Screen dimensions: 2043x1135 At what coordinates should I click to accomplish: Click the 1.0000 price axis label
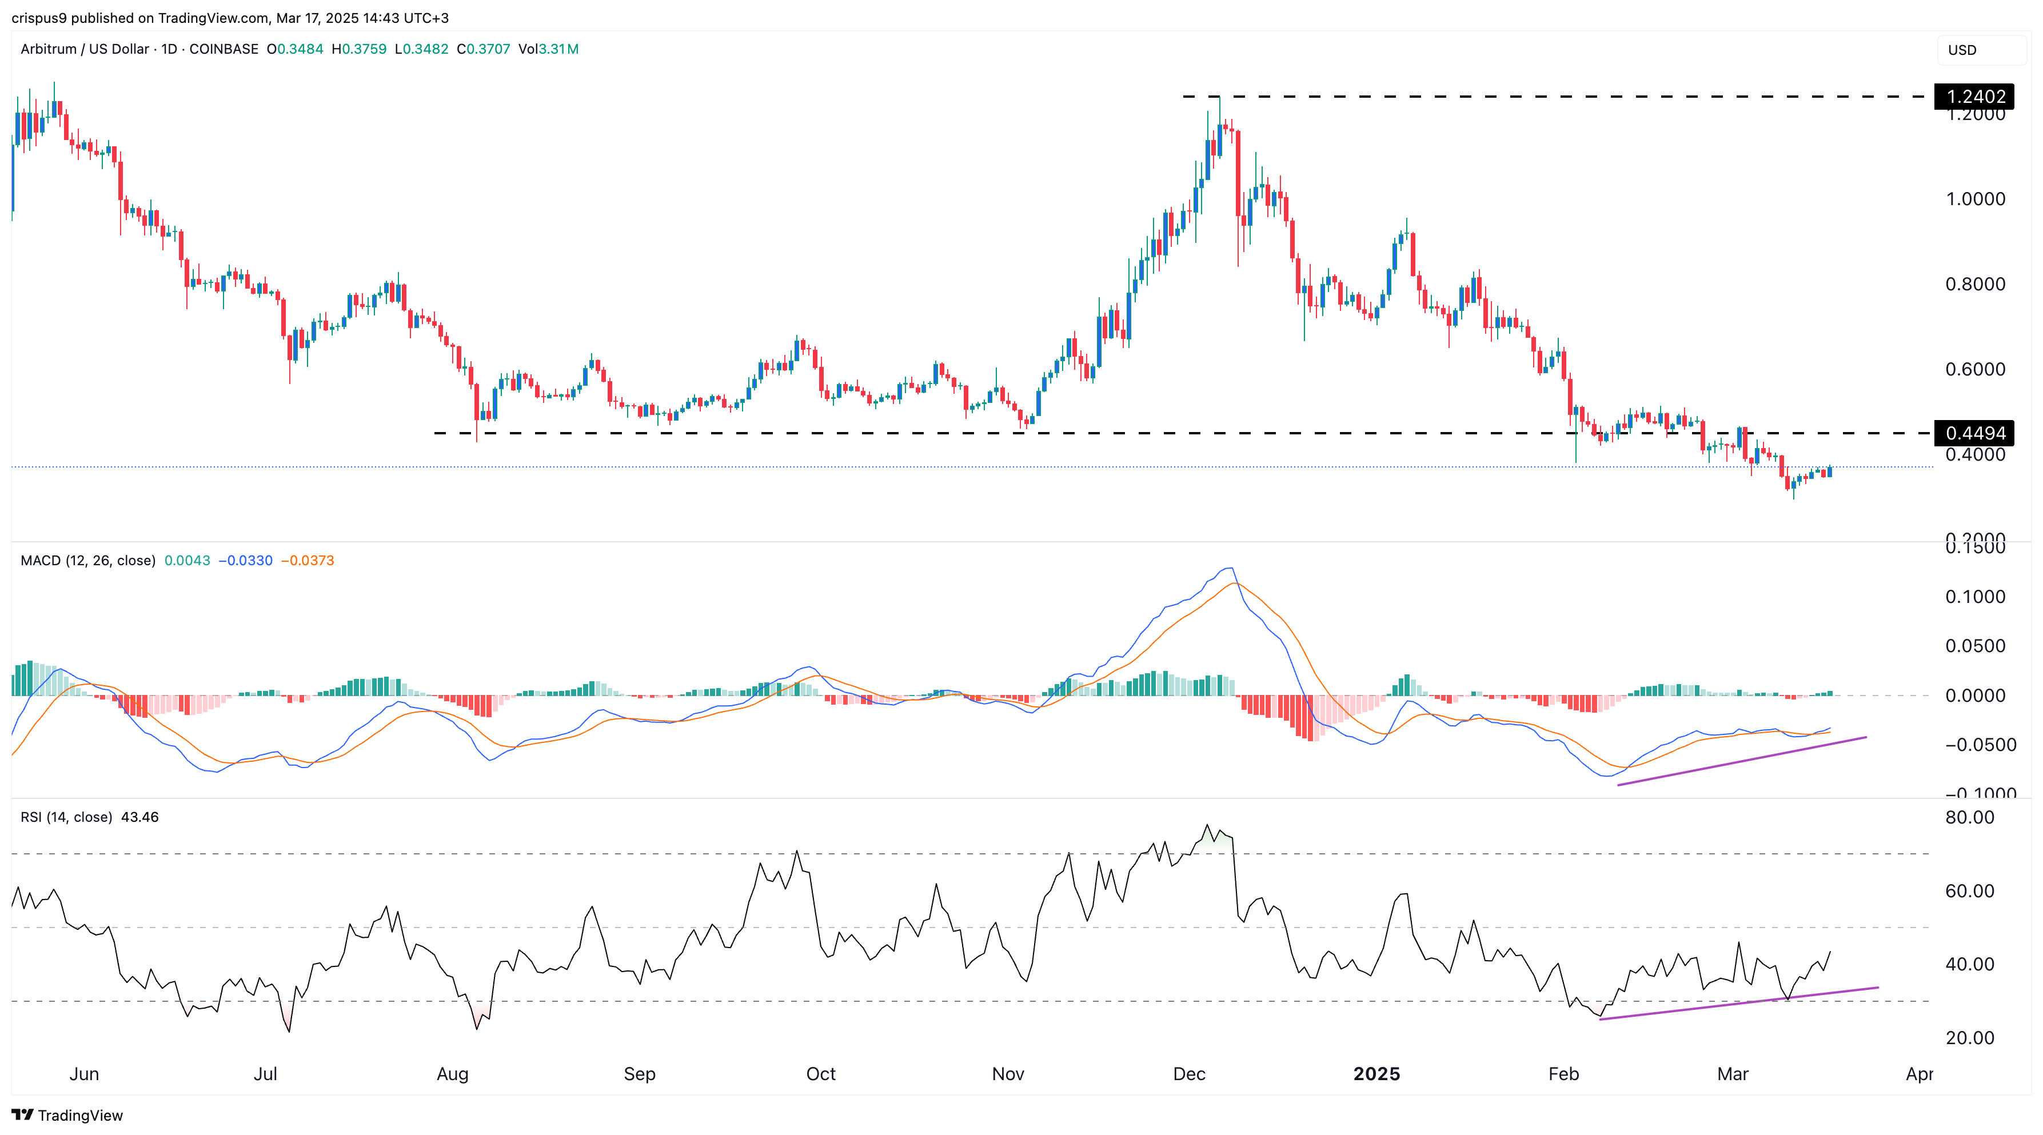(1976, 199)
